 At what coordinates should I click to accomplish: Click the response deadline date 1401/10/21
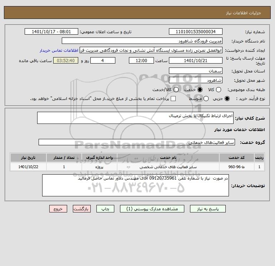(196, 60)
